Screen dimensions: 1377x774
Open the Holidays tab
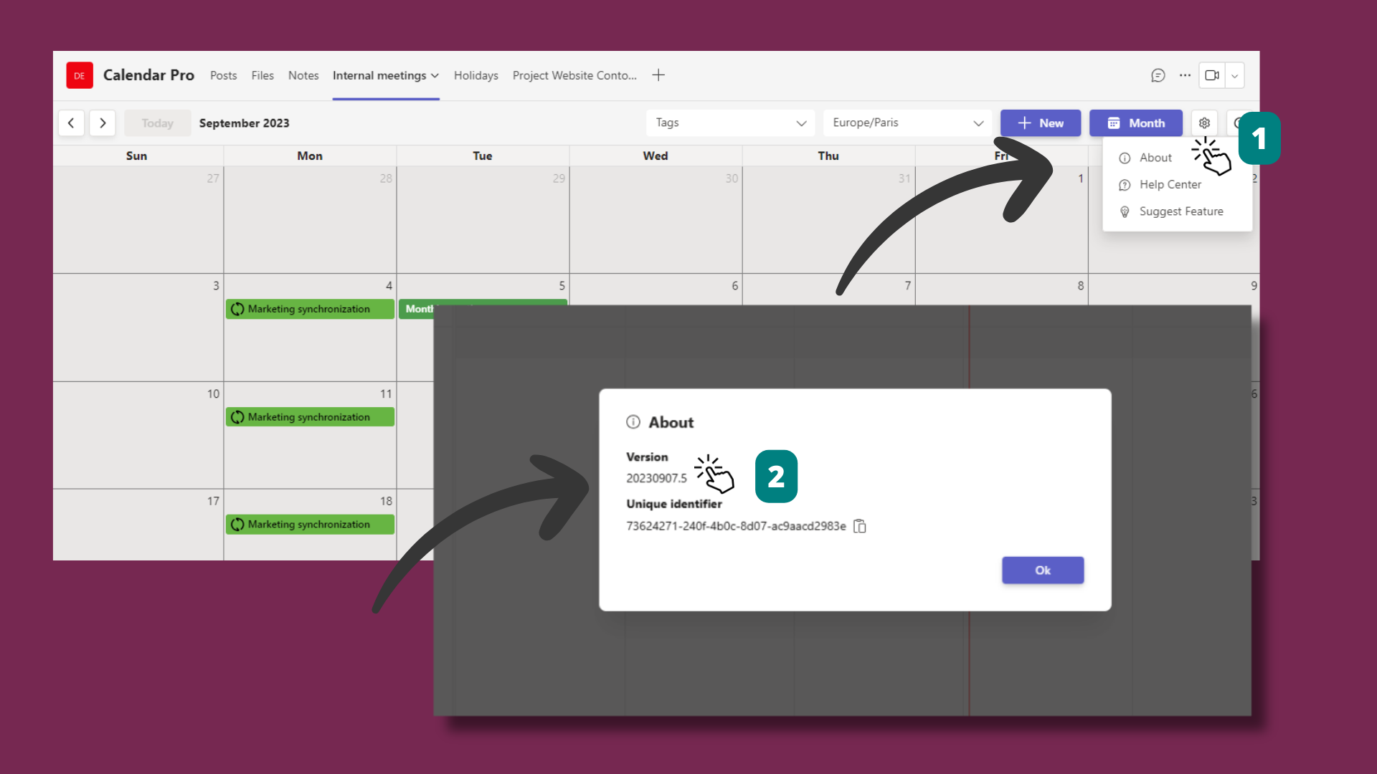click(x=475, y=75)
